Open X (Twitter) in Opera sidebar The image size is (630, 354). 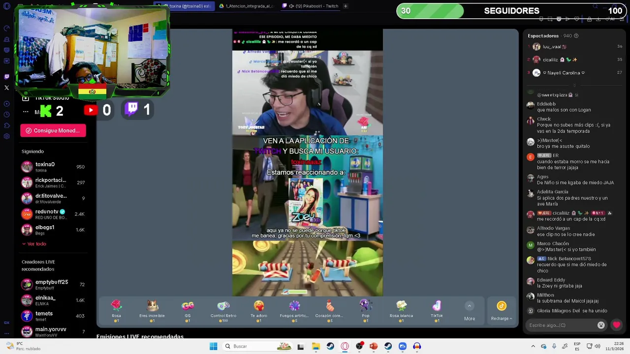[x=6, y=88]
